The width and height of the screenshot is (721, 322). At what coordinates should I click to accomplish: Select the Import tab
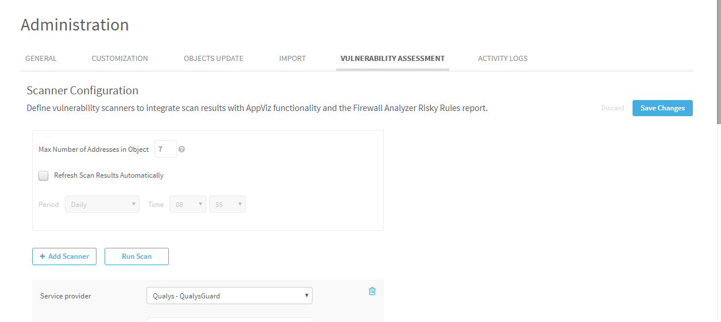pyautogui.click(x=292, y=59)
